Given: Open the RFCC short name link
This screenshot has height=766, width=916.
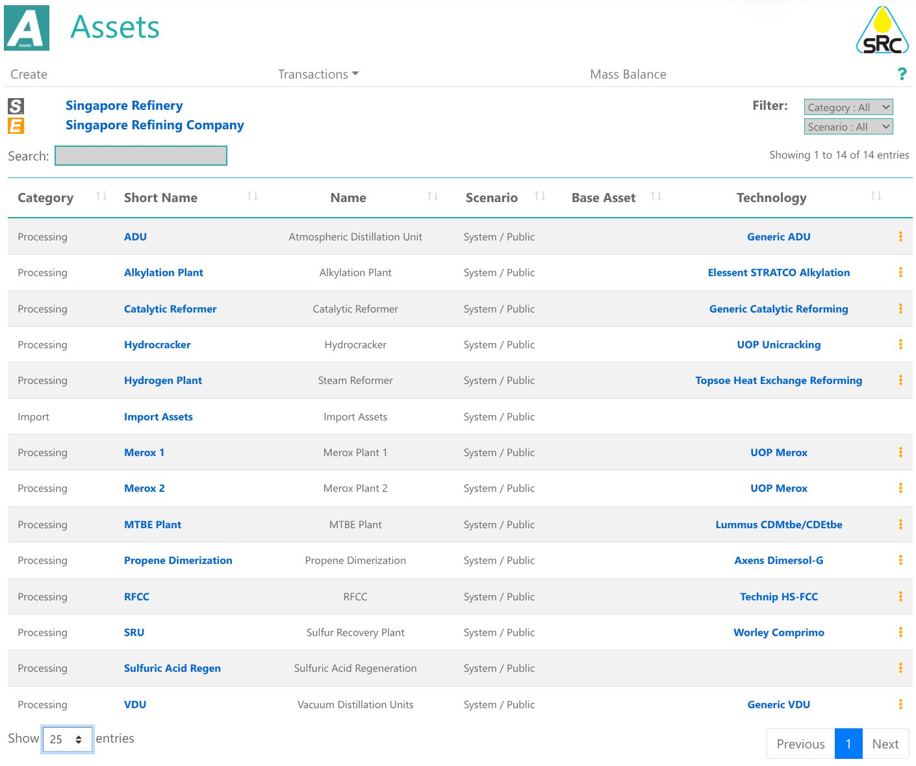Looking at the screenshot, I should click(136, 596).
